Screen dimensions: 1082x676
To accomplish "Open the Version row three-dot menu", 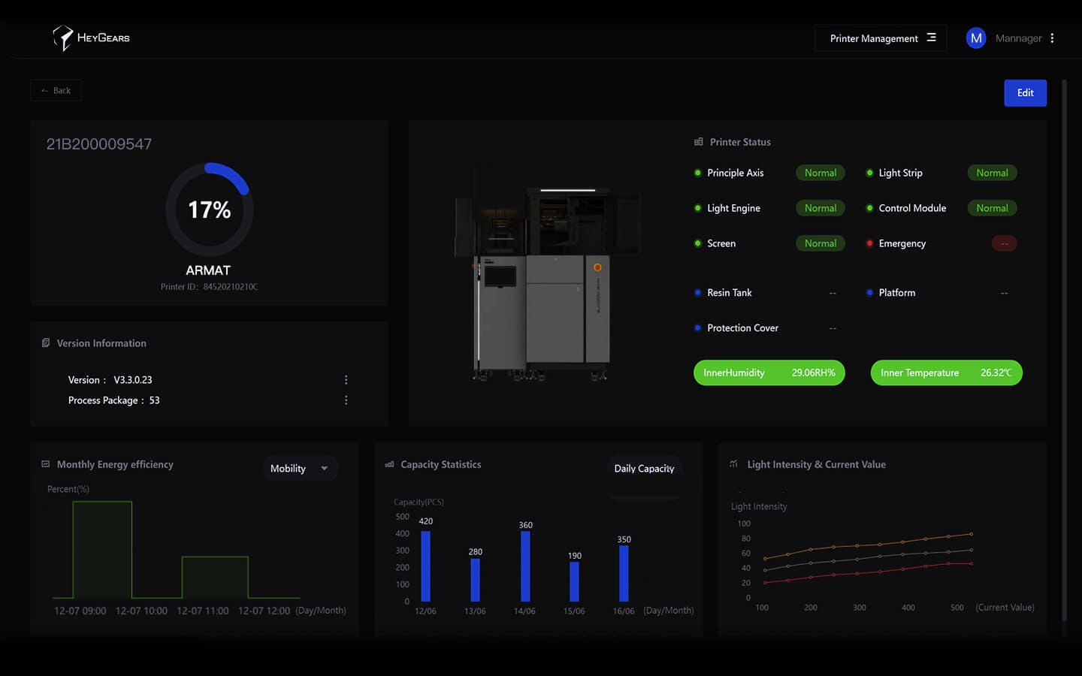I will coord(346,380).
